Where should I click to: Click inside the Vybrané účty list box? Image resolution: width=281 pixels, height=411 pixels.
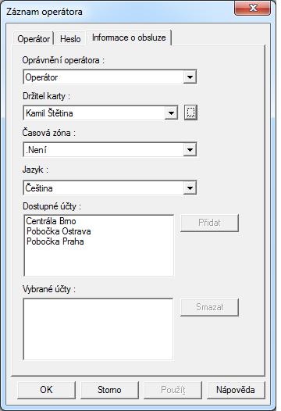(98, 329)
